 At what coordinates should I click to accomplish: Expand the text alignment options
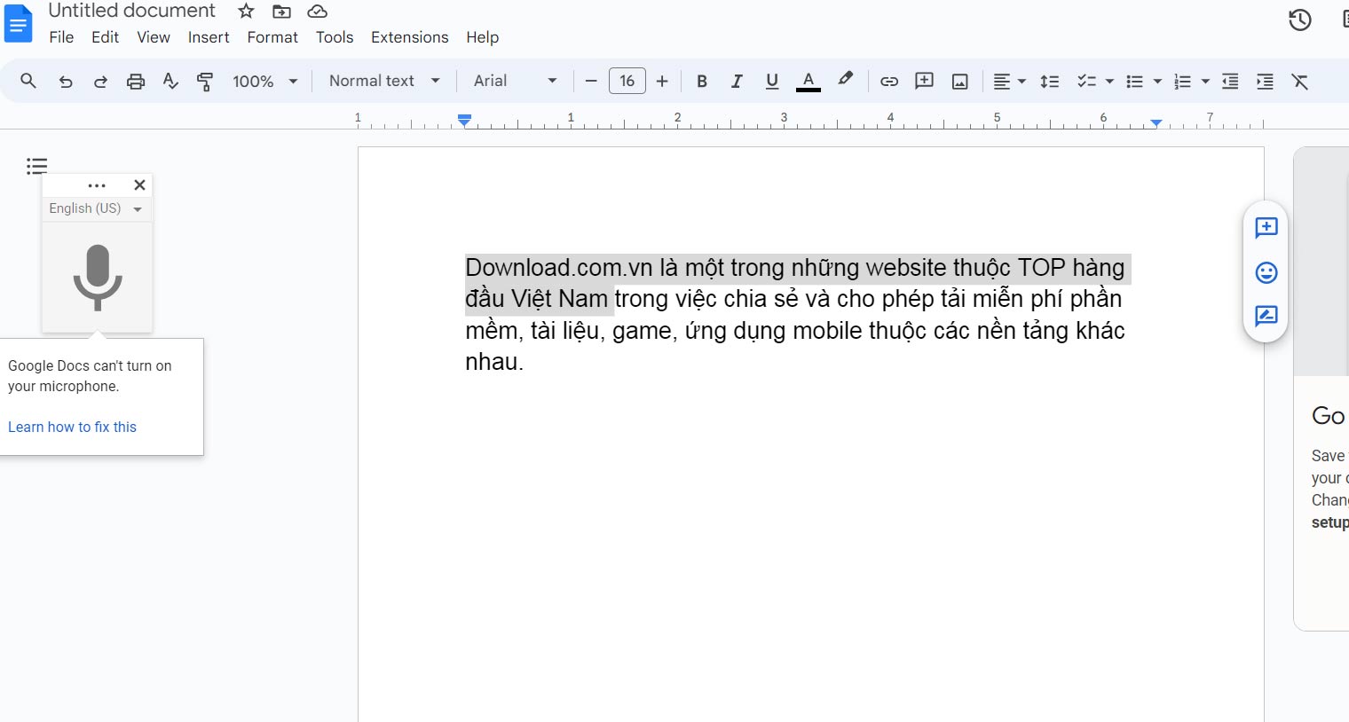click(1021, 81)
